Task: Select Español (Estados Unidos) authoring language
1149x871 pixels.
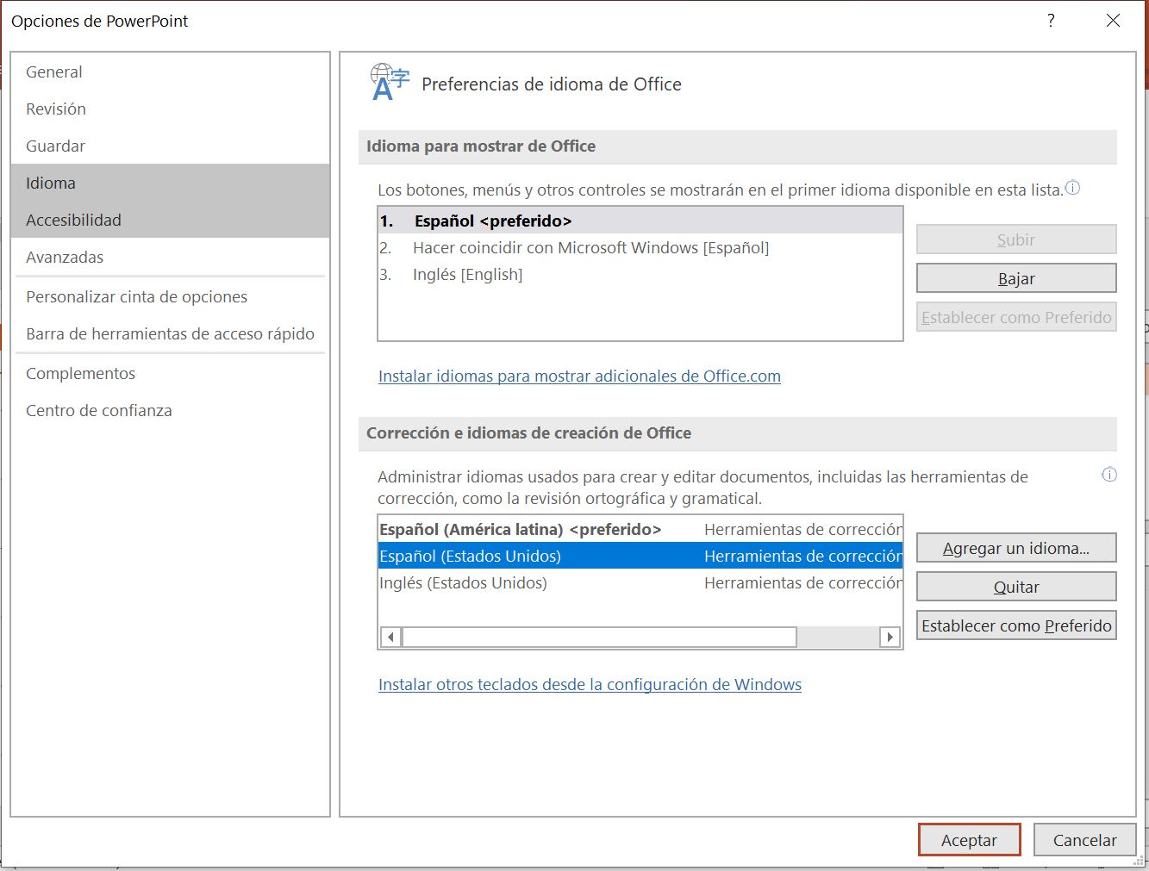Action: [x=640, y=556]
